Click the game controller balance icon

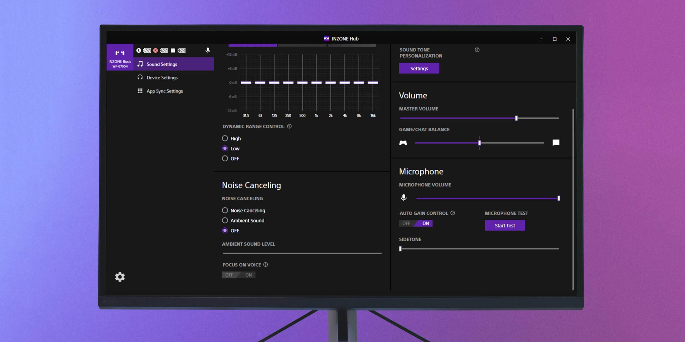tap(403, 143)
